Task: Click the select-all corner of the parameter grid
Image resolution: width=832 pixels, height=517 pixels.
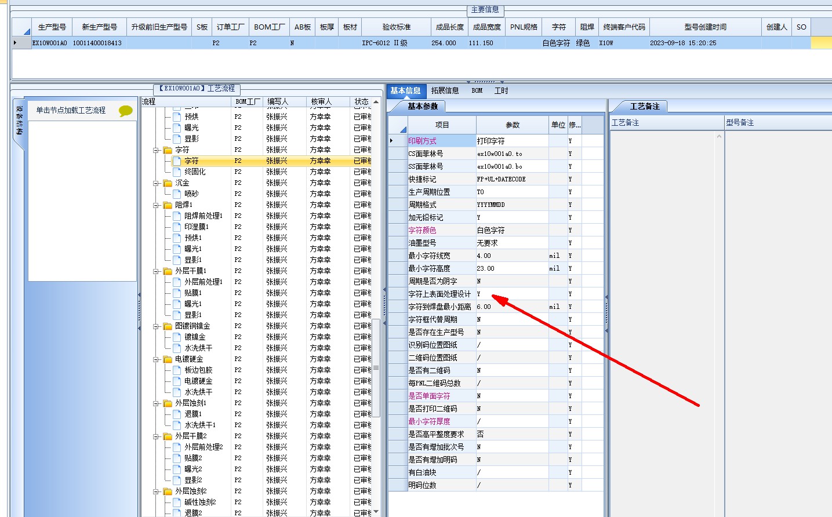Action: point(397,125)
